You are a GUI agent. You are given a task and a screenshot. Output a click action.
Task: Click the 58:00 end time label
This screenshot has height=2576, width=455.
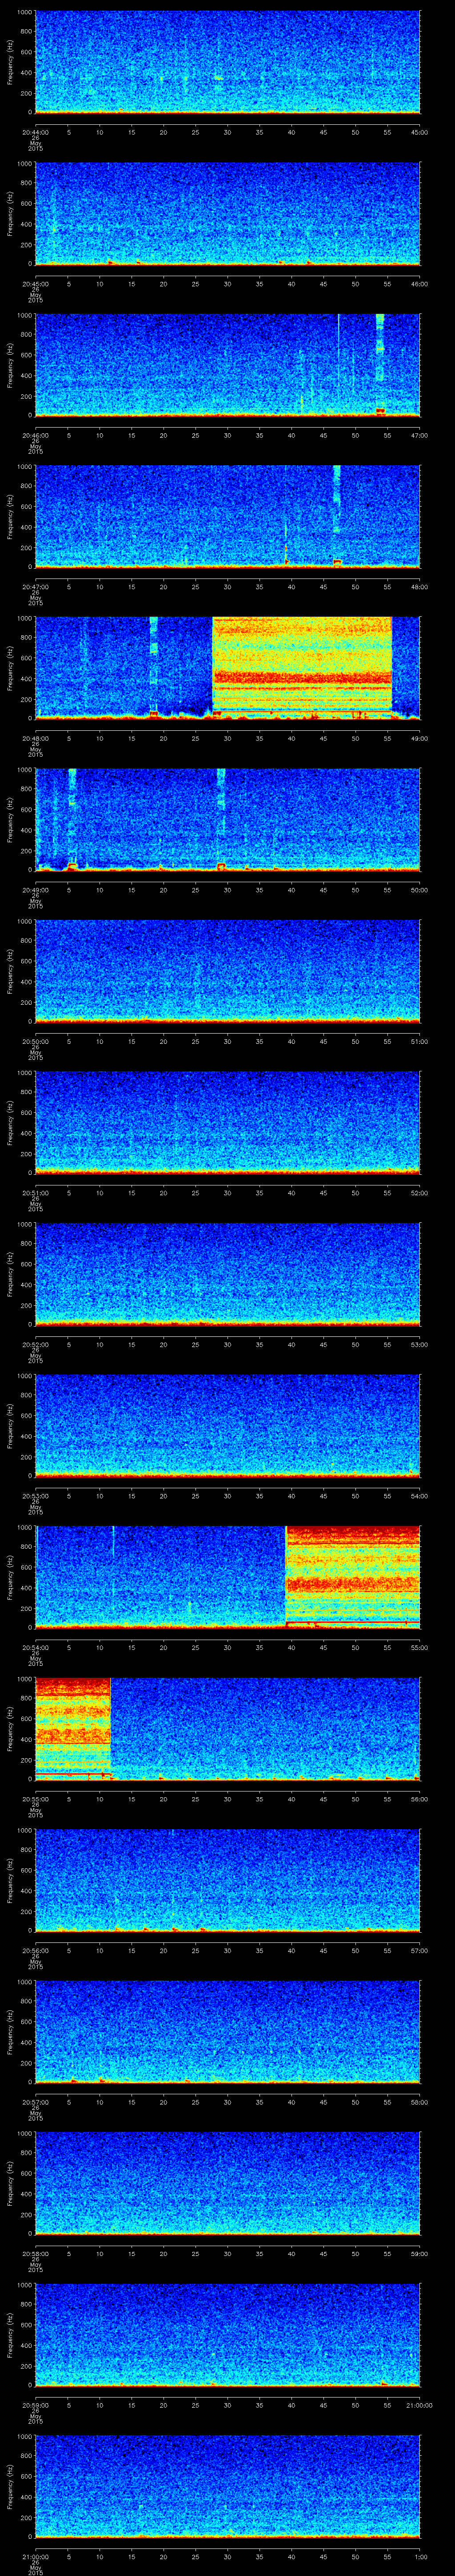tap(420, 2102)
